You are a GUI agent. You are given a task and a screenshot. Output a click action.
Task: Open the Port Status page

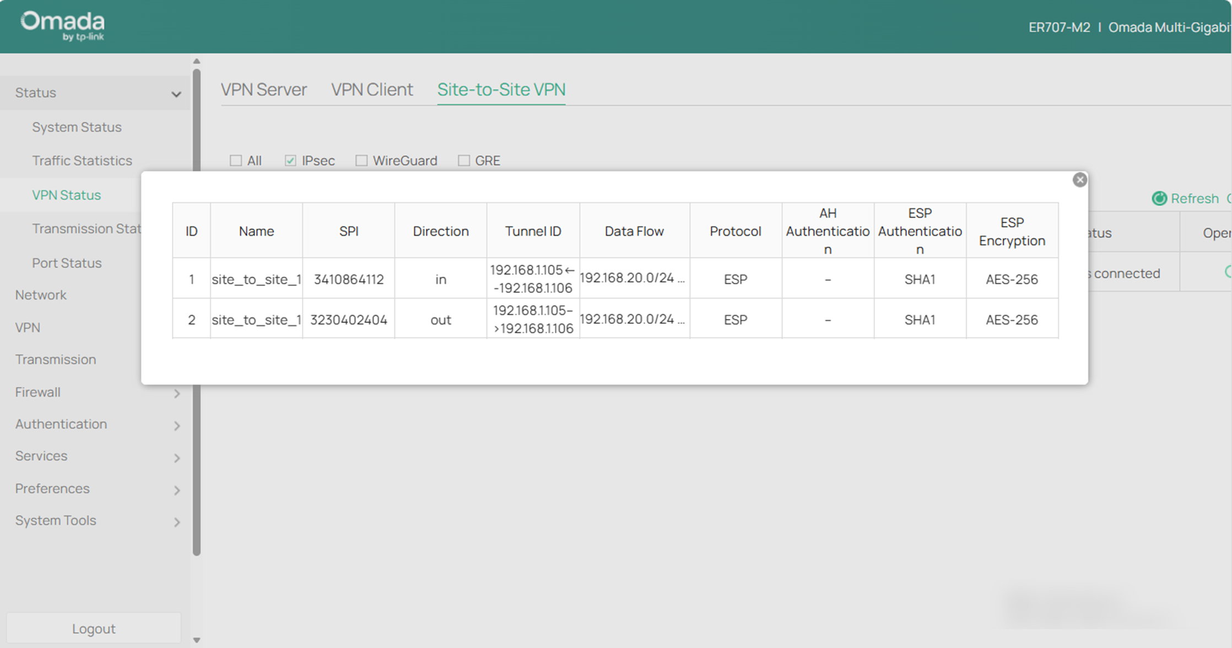pos(67,263)
